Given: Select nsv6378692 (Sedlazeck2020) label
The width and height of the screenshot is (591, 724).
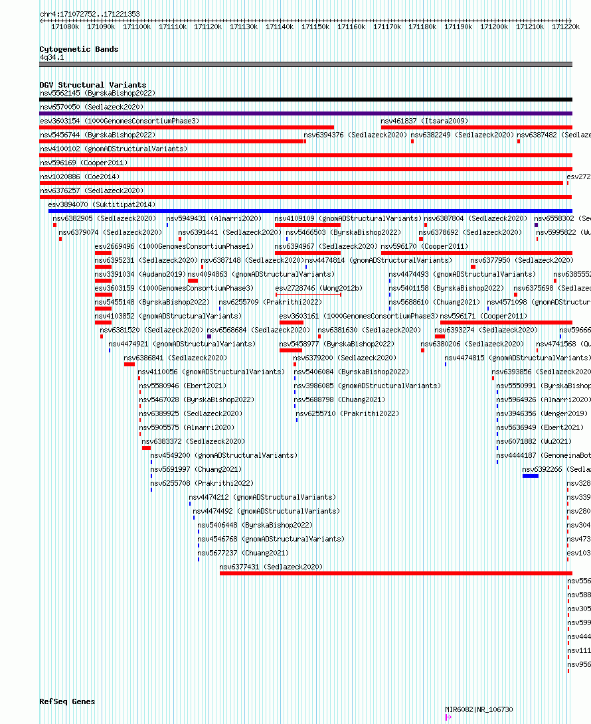Looking at the screenshot, I should pyautogui.click(x=470, y=232).
